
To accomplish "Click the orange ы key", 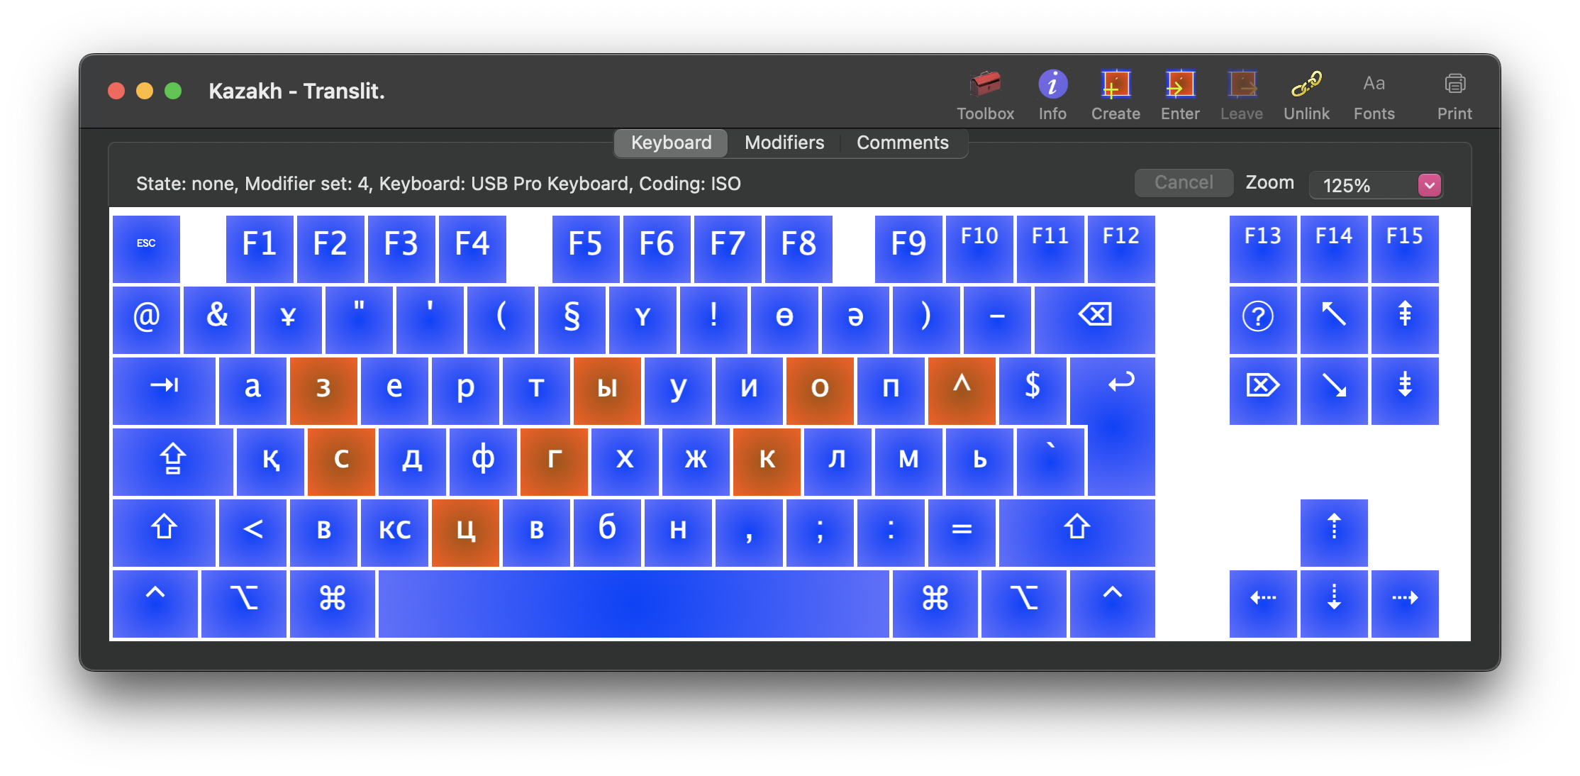I will click(x=607, y=390).
